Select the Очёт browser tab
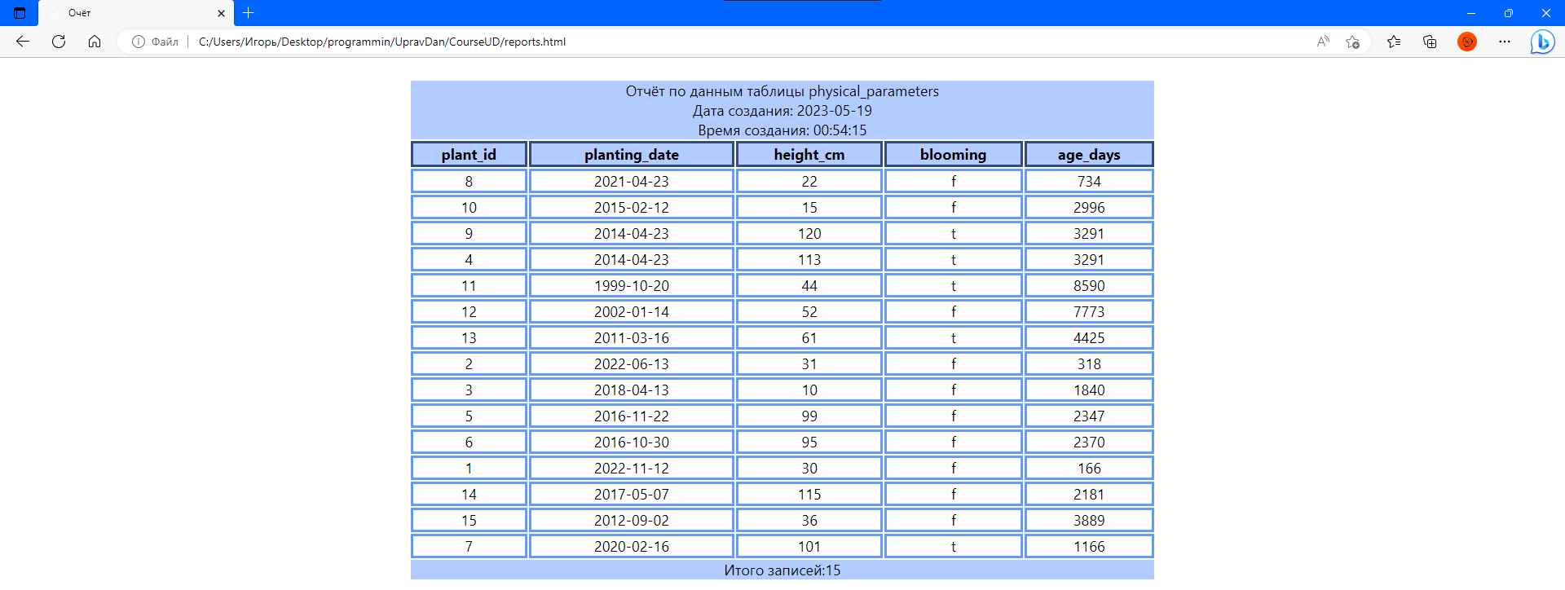1565x590 pixels. [136, 13]
